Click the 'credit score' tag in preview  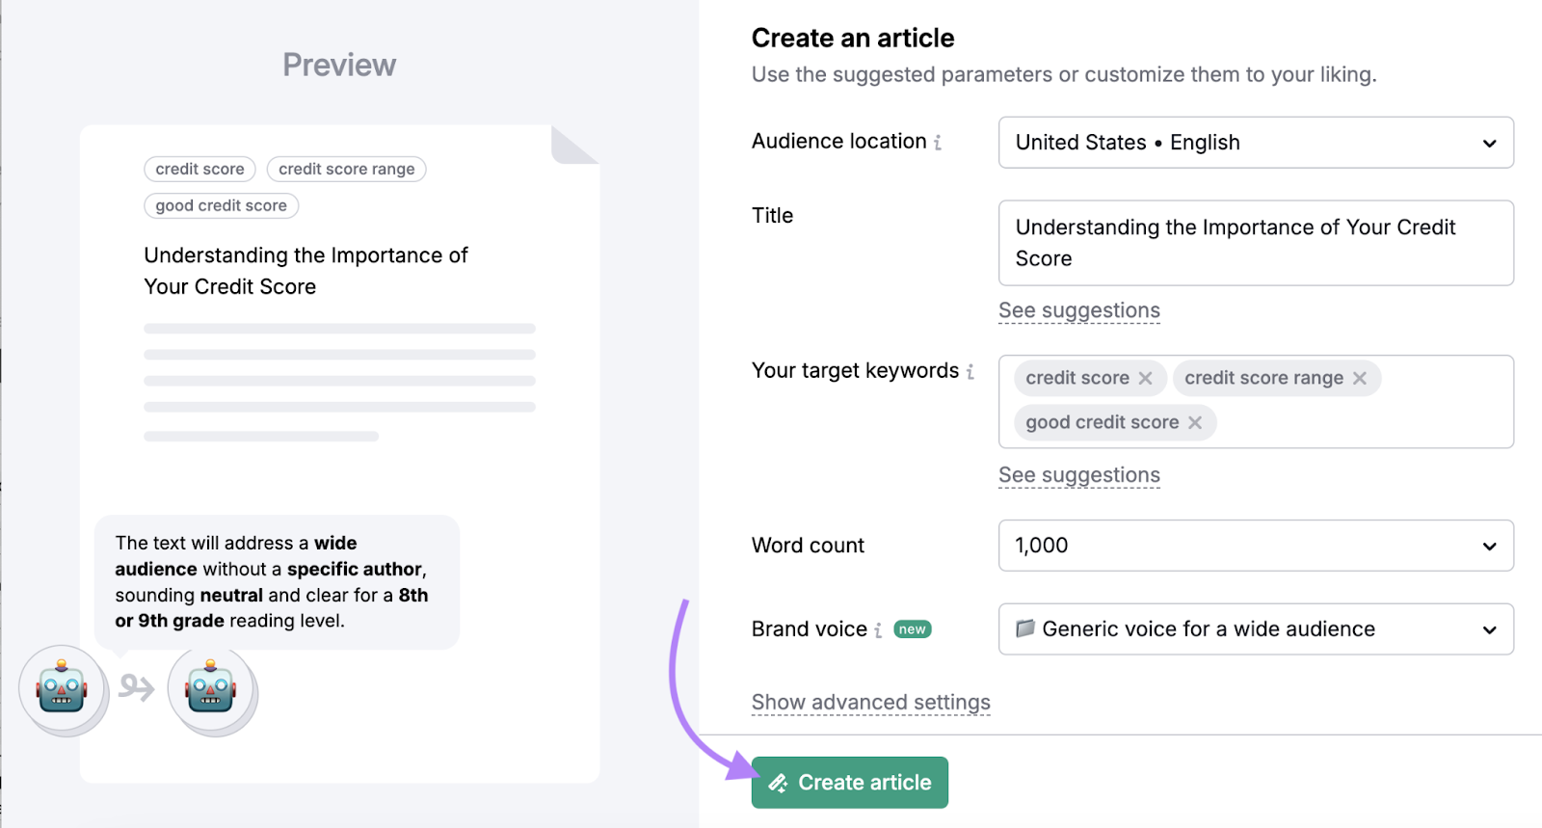[x=200, y=170]
